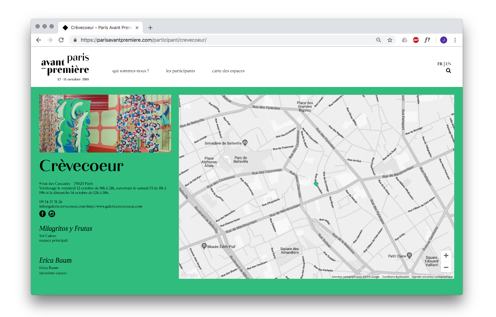Open the gallery's Instagram icon link
Image resolution: width=496 pixels, height=317 pixels.
(52, 214)
